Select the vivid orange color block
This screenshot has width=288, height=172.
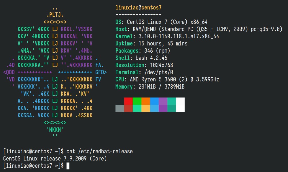point(146,101)
